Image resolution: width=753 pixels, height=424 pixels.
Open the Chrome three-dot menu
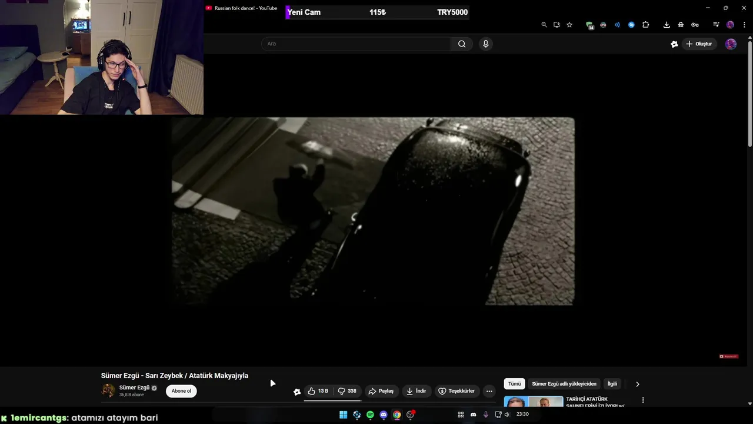click(x=744, y=25)
